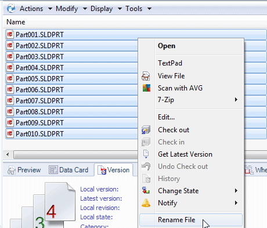Expand the Notify submenu arrow
The width and height of the screenshot is (267, 228).
point(236,203)
